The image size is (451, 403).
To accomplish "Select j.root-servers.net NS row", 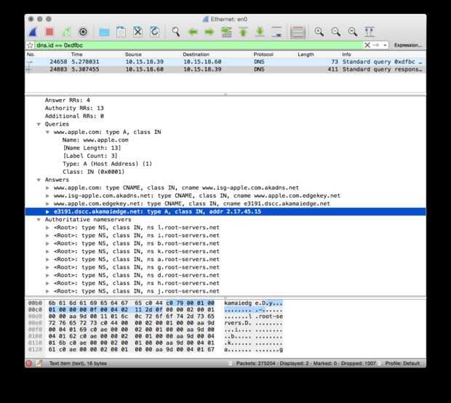I will [225, 291].
